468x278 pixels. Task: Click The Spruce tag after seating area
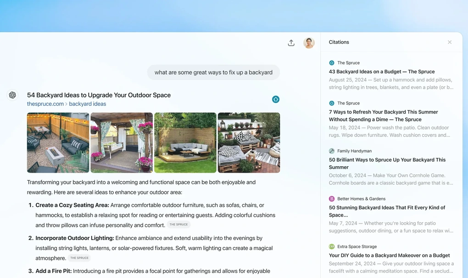click(x=178, y=225)
